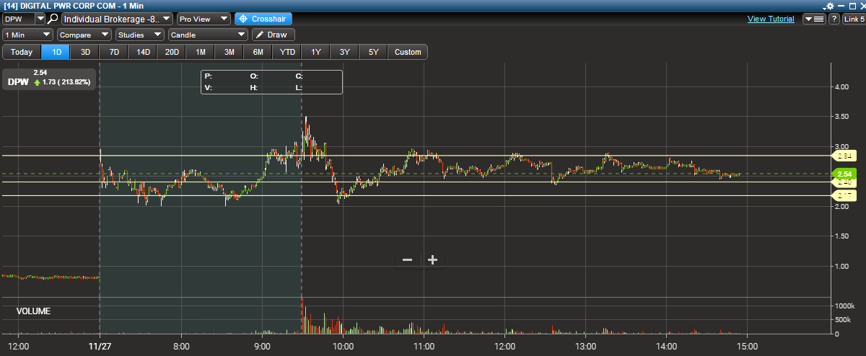
Task: Click the VOLUME pane label
Action: 34,311
